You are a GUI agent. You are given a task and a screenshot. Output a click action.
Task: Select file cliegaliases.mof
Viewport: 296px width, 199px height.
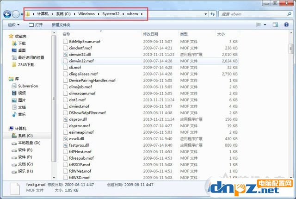pos(83,74)
